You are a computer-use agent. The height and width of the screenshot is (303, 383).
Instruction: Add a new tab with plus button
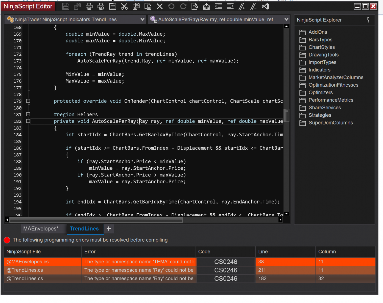point(109,229)
